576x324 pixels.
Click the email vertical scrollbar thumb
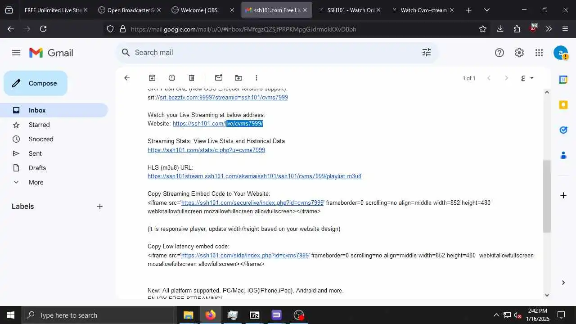tap(547, 196)
